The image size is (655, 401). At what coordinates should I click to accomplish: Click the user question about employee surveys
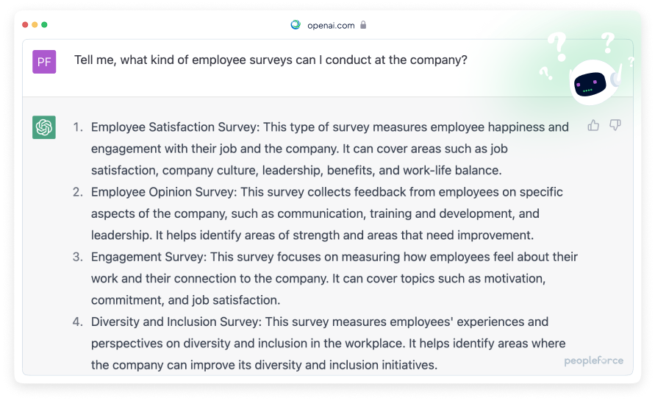tap(271, 60)
